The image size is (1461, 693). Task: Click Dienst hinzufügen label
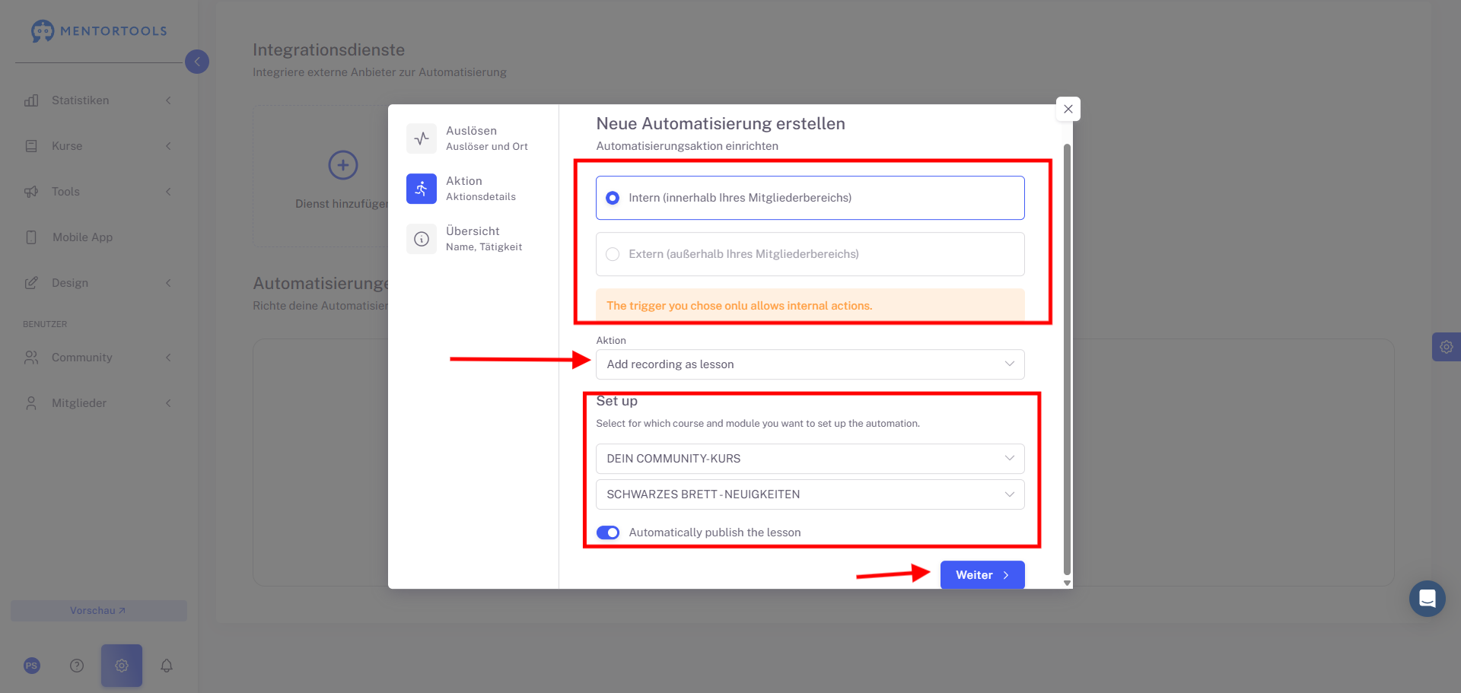click(x=342, y=204)
